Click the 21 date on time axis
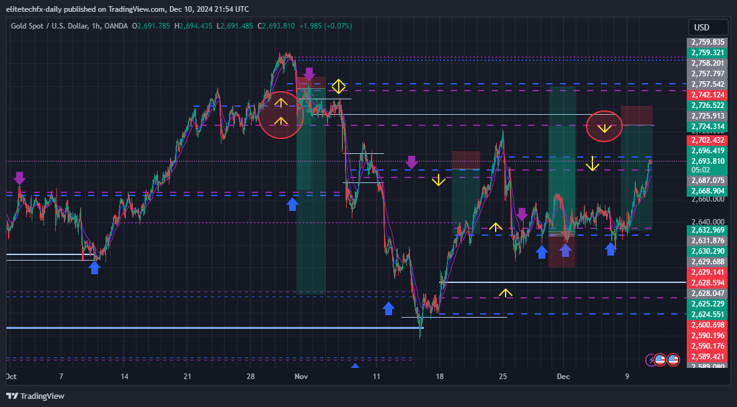This screenshot has height=407, width=737. [x=187, y=377]
